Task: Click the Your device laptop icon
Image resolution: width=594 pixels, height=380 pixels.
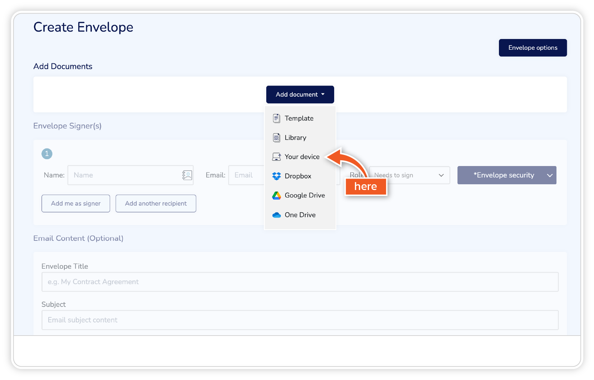Action: [277, 157]
